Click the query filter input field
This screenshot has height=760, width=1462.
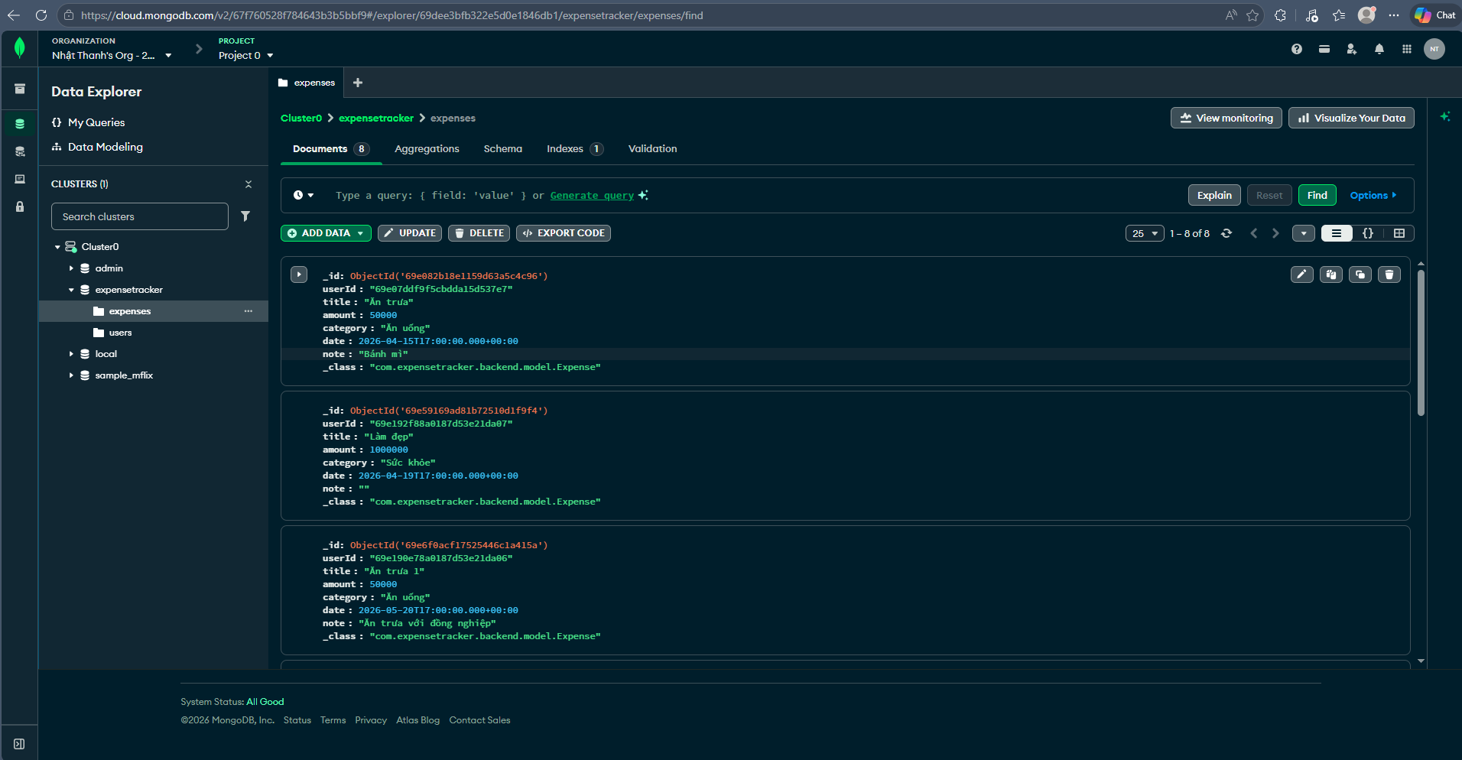coord(753,196)
